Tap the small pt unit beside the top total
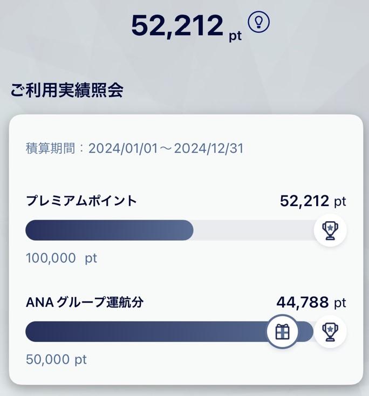 236,36
